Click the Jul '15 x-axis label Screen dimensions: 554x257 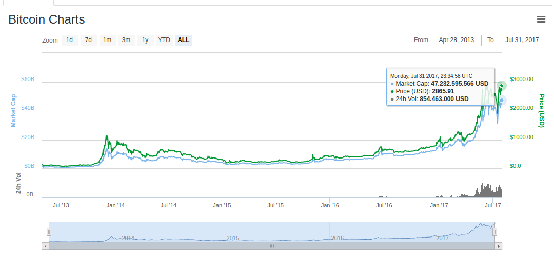[x=275, y=205]
